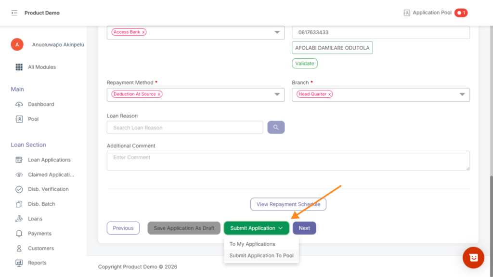Remove the Head Quarter branch tag
This screenshot has width=493, height=277.
coord(329,94)
